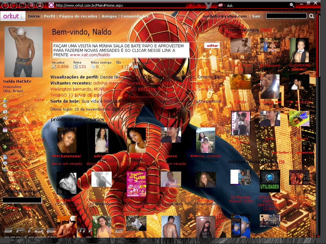Image resolution: width=326 pixels, height=244 pixels.
Task: Click the mensagens envelope icon in stats
Action: click(136, 67)
